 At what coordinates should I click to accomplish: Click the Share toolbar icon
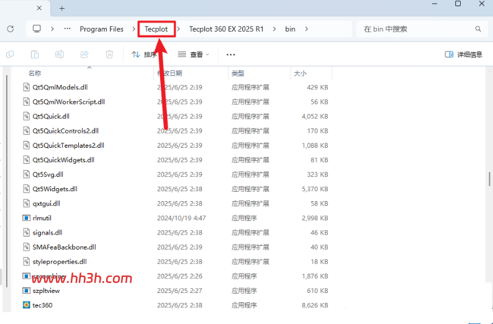pos(84,55)
